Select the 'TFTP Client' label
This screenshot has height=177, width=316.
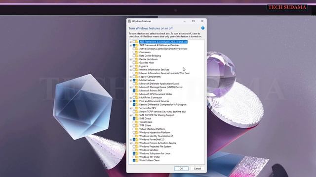point(145,125)
